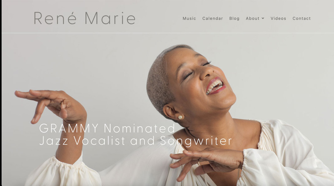
Task: Open the Blog link
Action: coord(234,19)
